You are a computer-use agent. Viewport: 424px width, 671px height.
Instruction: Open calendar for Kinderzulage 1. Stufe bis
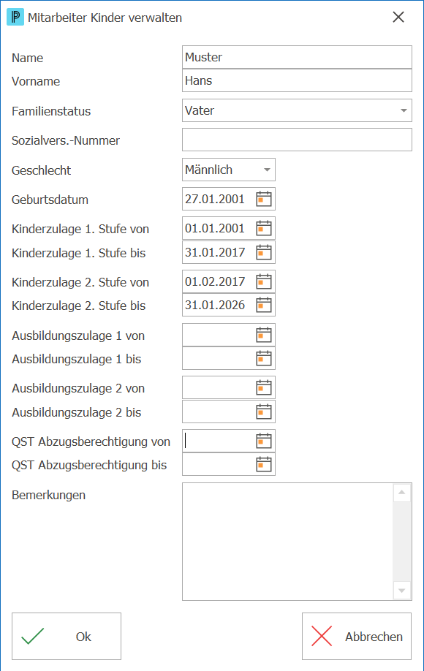tap(264, 252)
